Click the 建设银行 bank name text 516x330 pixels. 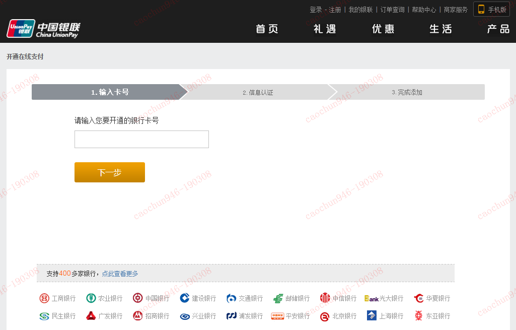click(x=204, y=298)
